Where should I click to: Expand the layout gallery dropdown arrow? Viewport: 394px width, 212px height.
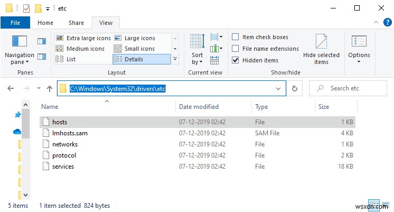coord(175,59)
